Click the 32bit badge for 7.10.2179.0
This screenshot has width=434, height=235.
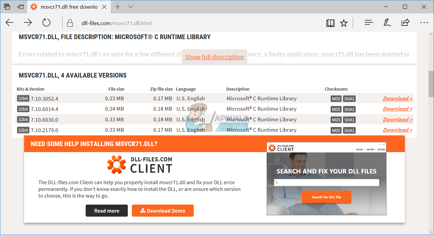(23, 130)
